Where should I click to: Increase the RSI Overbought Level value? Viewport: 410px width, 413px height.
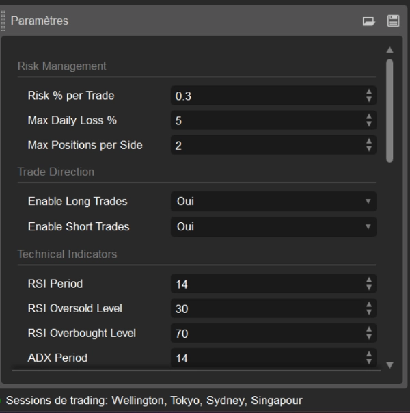[369, 330]
